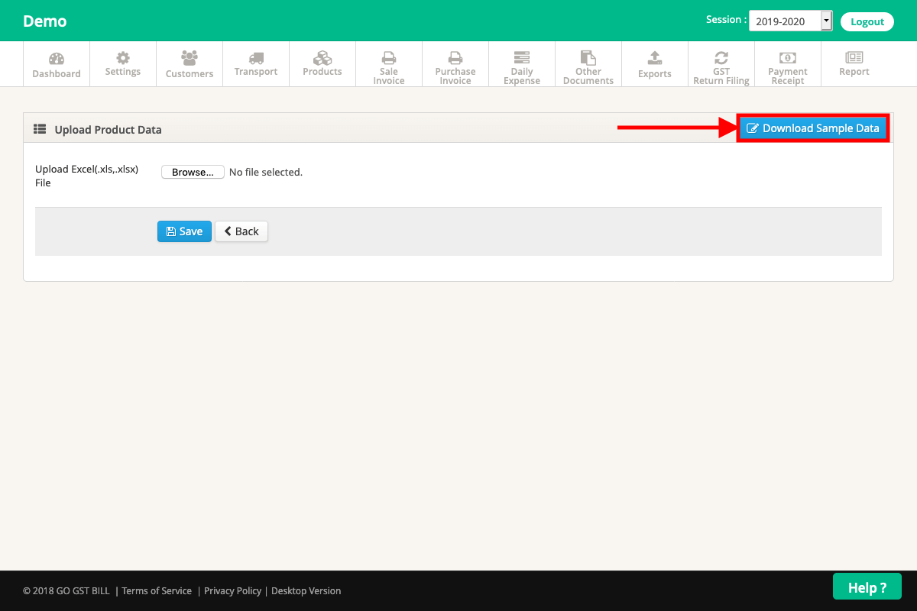Viewport: 917px width, 611px height.
Task: Click the Back button
Action: 241,231
